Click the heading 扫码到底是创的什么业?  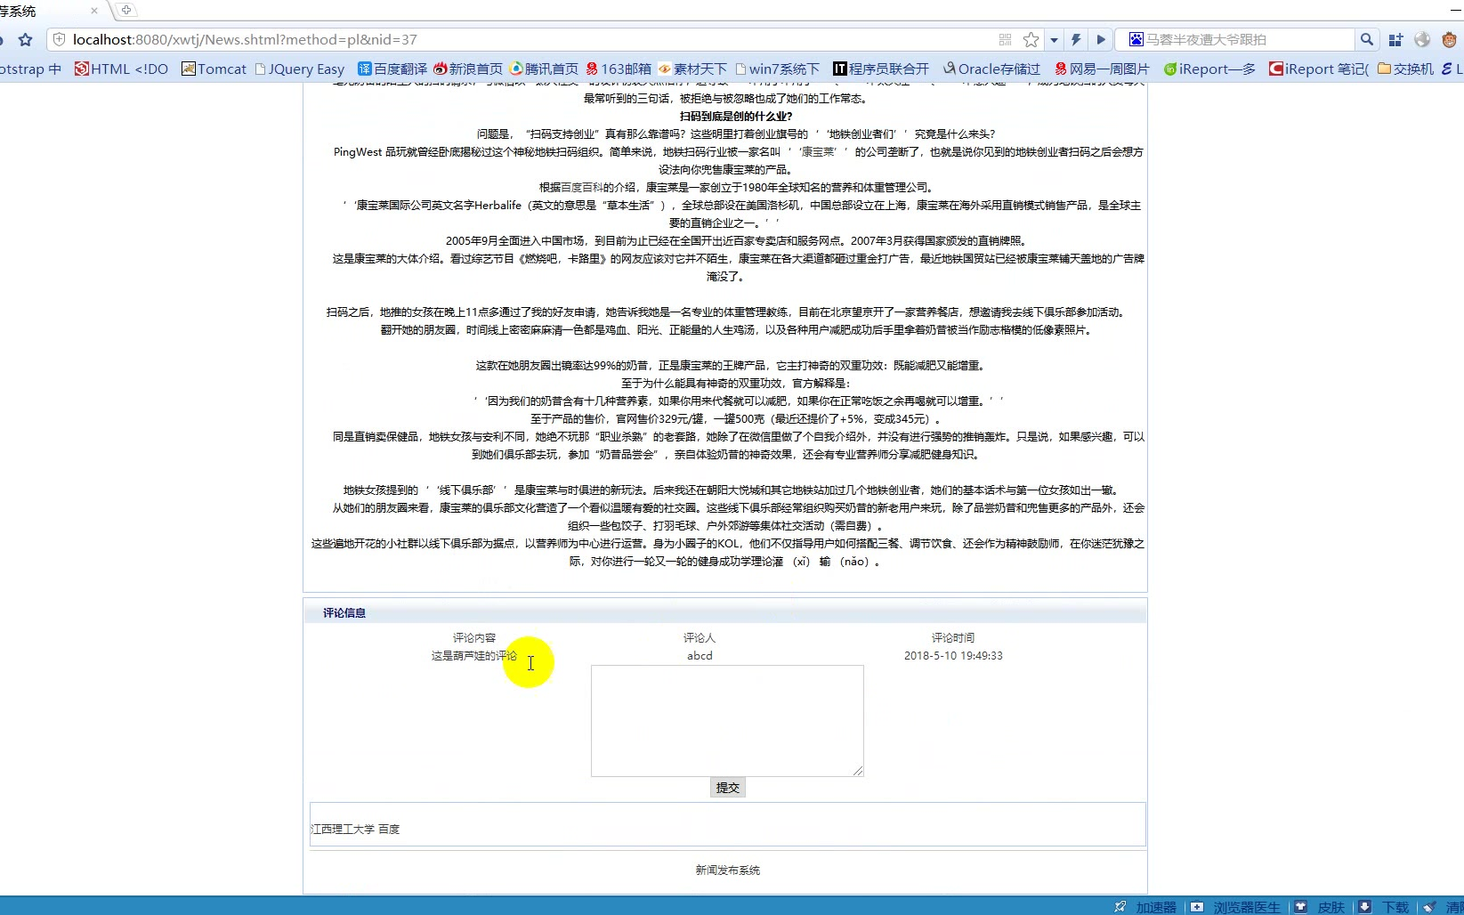click(736, 117)
